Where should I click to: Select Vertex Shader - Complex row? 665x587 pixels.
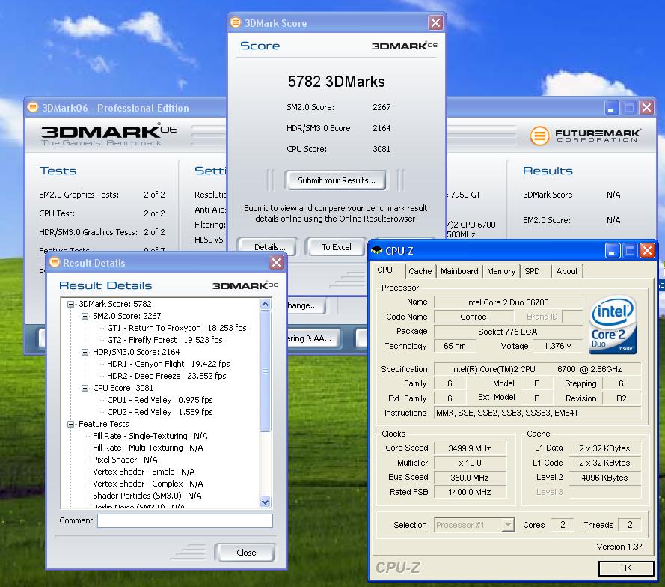click(x=147, y=484)
